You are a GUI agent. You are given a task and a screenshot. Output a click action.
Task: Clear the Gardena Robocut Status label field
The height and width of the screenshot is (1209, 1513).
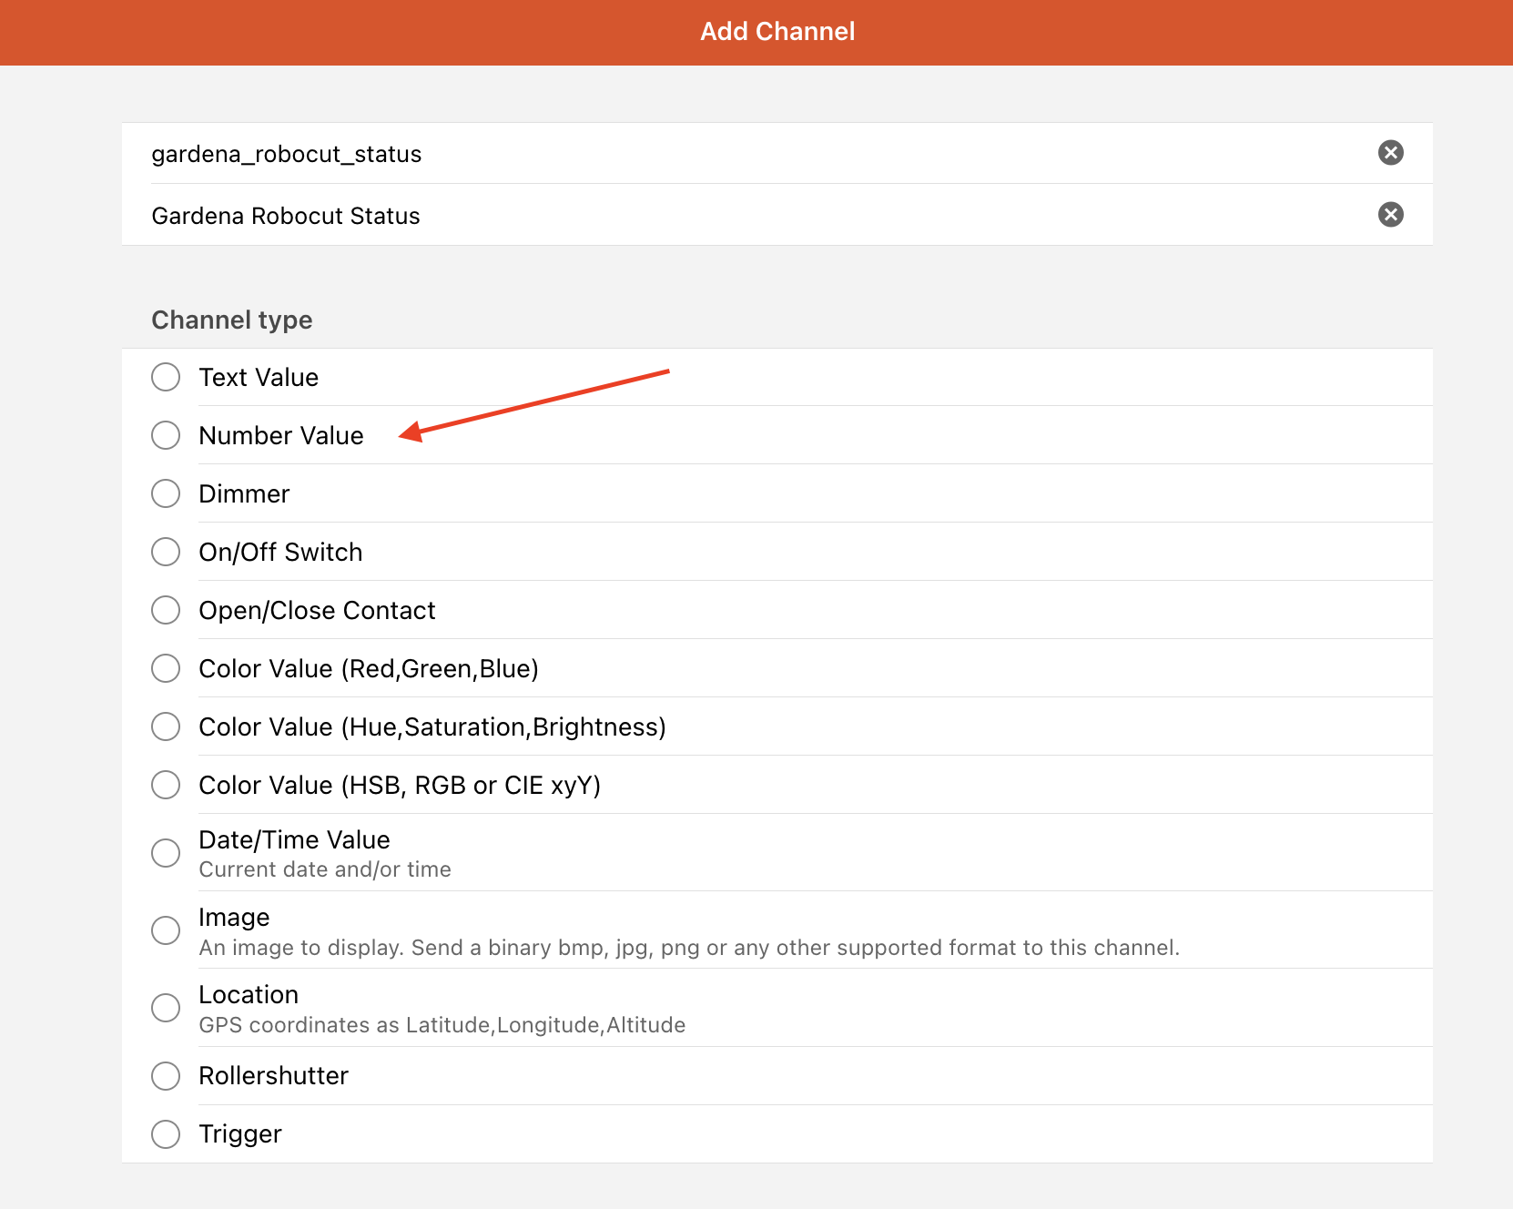click(x=1390, y=215)
